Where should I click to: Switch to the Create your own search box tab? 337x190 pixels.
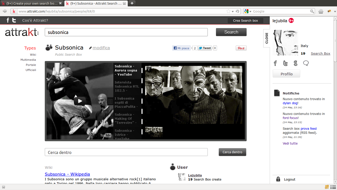point(32,4)
